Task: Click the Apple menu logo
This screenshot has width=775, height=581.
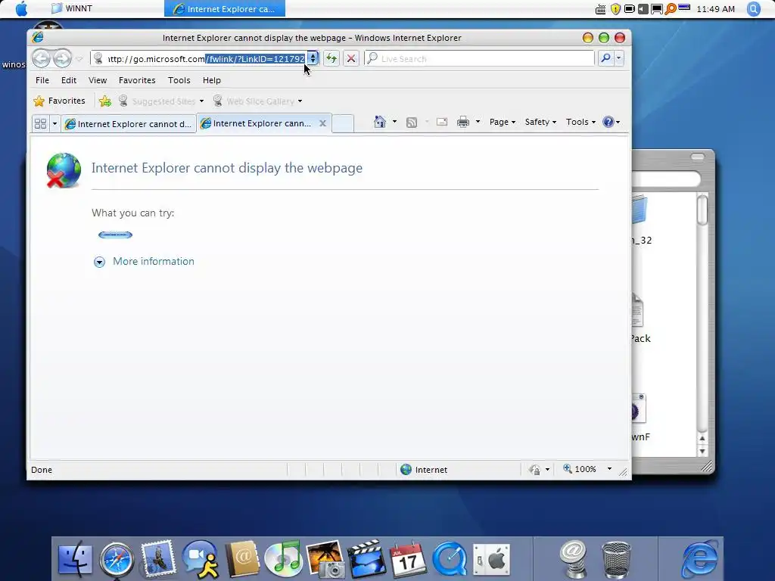Action: pos(21,9)
